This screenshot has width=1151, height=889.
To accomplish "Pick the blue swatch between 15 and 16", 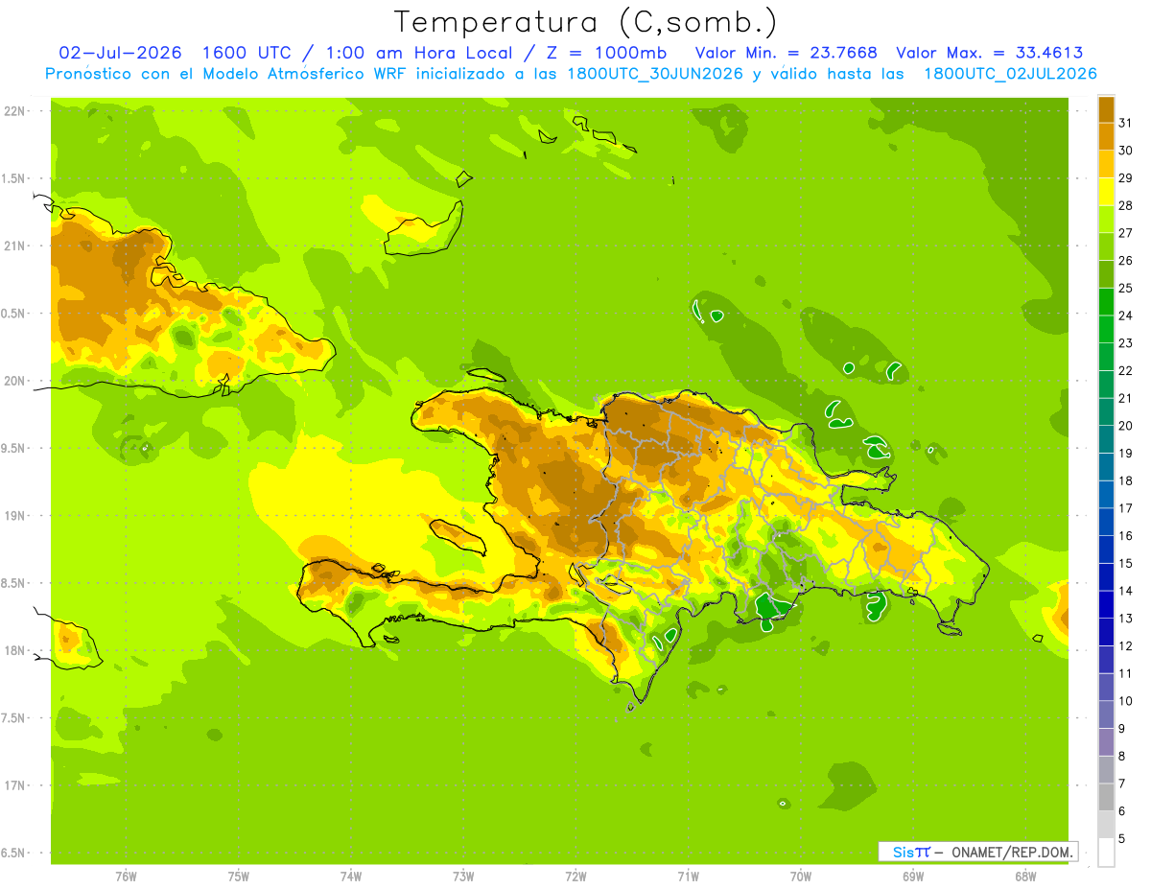I will (1106, 550).
